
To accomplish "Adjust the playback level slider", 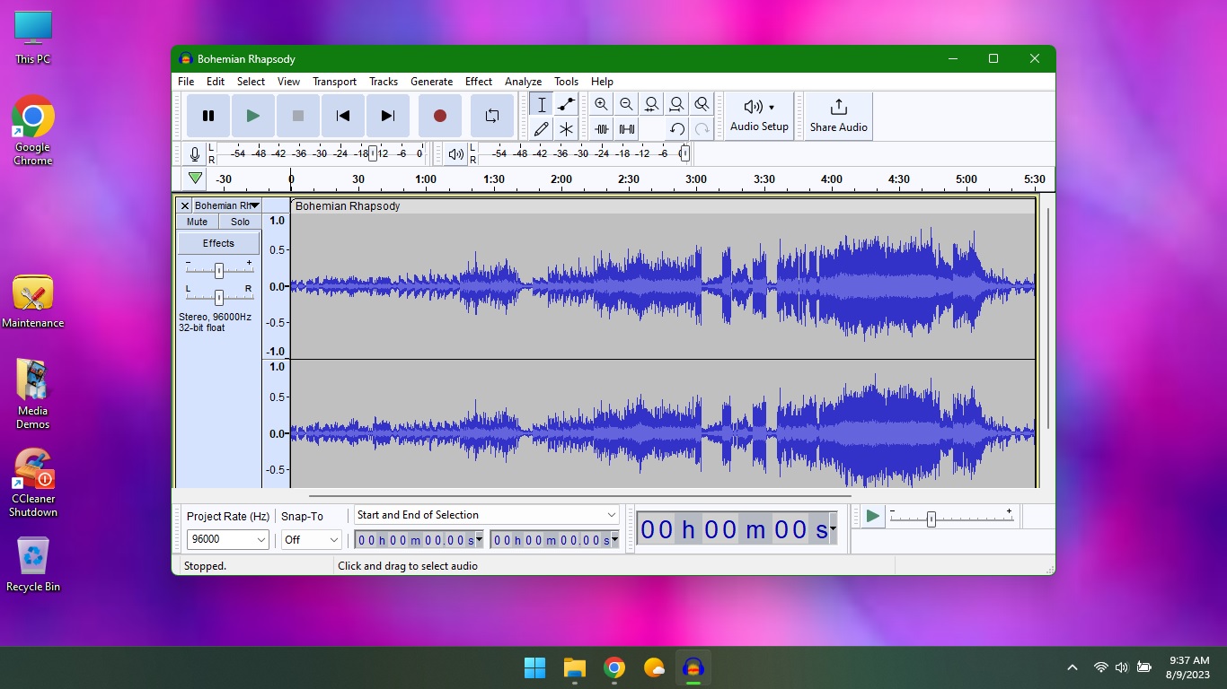I will point(684,153).
